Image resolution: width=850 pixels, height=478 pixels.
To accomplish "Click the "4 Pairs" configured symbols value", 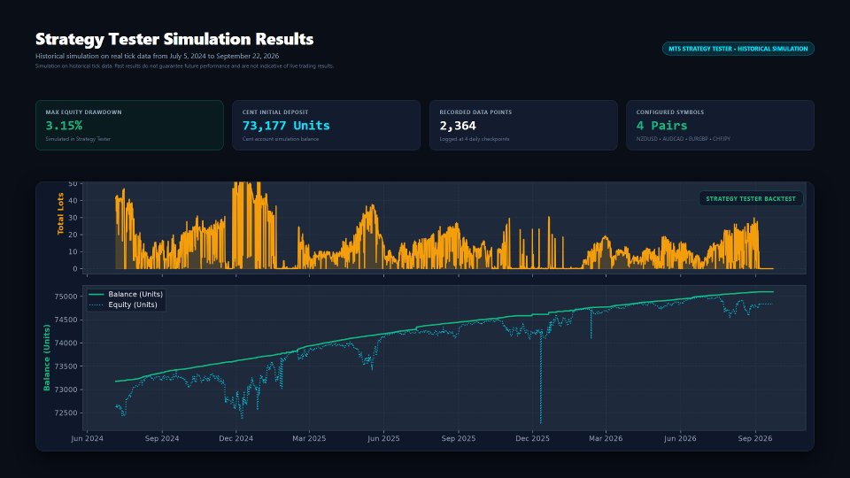I will pyautogui.click(x=662, y=126).
